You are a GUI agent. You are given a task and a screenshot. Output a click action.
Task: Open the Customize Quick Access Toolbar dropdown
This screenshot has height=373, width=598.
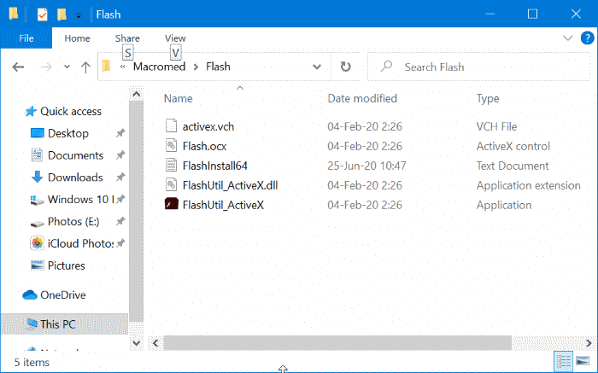pyautogui.click(x=79, y=15)
